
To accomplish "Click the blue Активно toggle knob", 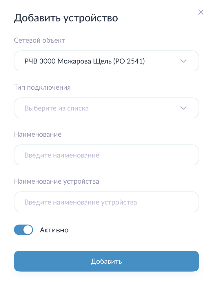I will pos(28,230).
